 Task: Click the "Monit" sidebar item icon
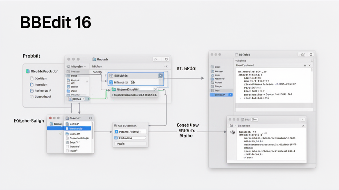click(x=68, y=87)
